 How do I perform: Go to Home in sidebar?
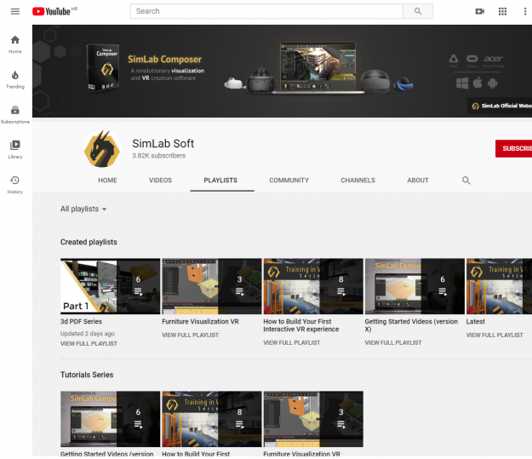pyautogui.click(x=15, y=44)
